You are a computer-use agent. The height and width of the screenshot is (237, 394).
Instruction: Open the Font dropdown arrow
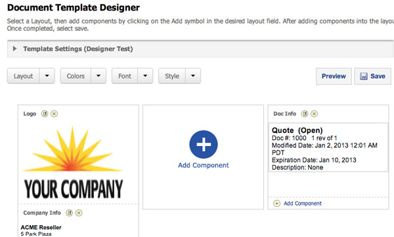pos(145,76)
